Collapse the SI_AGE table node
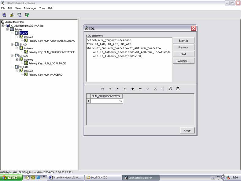 12,33
